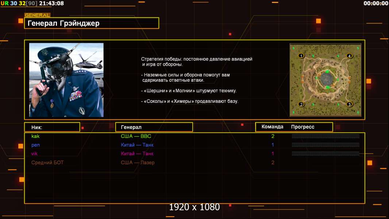Select player name 'pen'

(x=35, y=145)
